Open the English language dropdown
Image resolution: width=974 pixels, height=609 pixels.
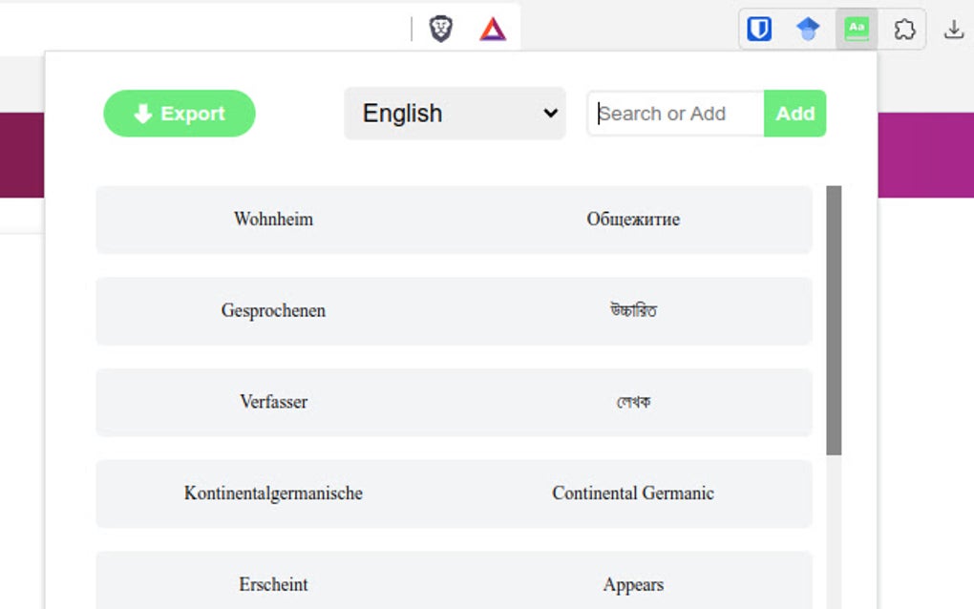coord(455,113)
